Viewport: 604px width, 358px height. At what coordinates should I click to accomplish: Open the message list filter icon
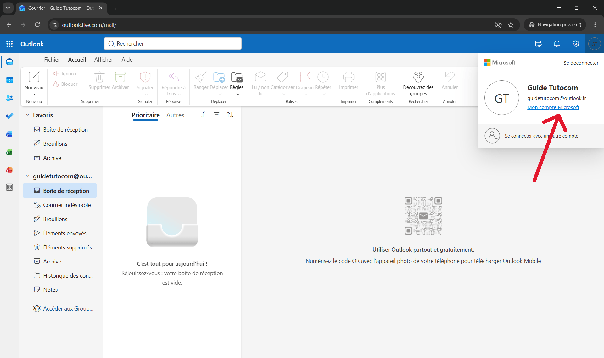coord(216,115)
